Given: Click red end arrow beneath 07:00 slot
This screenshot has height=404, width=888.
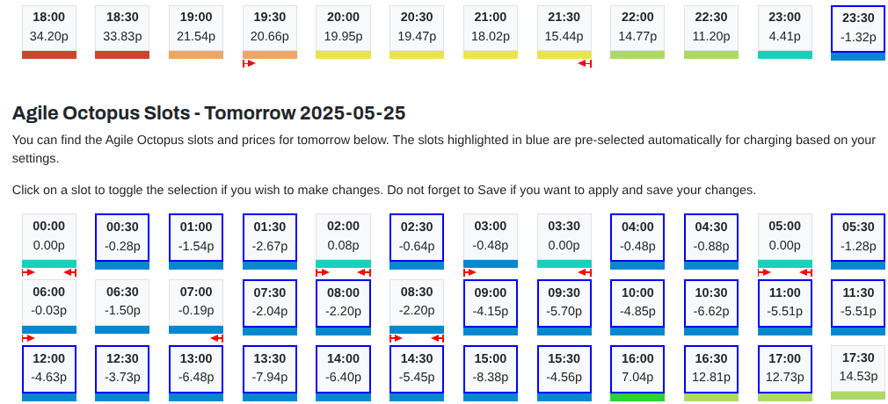Looking at the screenshot, I should [x=217, y=338].
